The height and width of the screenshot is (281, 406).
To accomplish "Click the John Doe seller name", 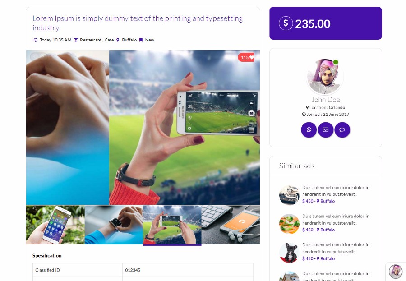I will (325, 100).
